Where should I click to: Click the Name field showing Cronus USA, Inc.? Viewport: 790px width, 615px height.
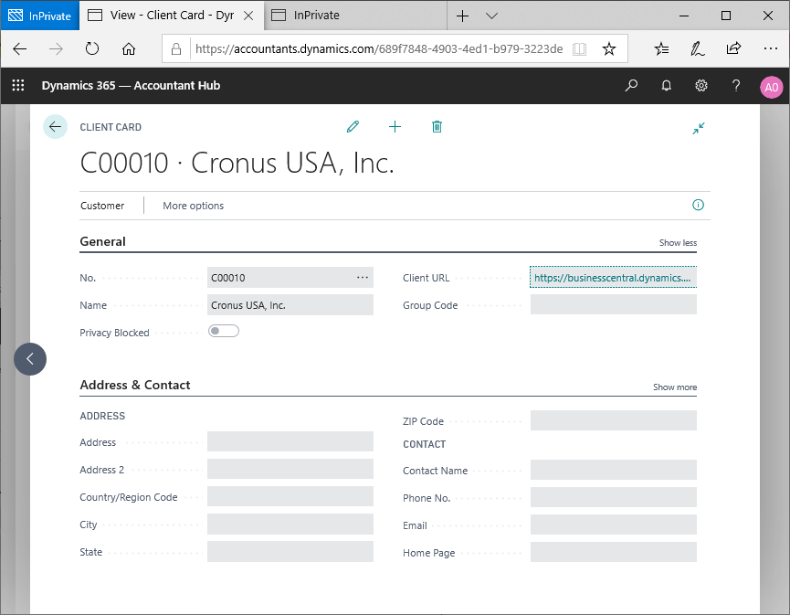290,305
